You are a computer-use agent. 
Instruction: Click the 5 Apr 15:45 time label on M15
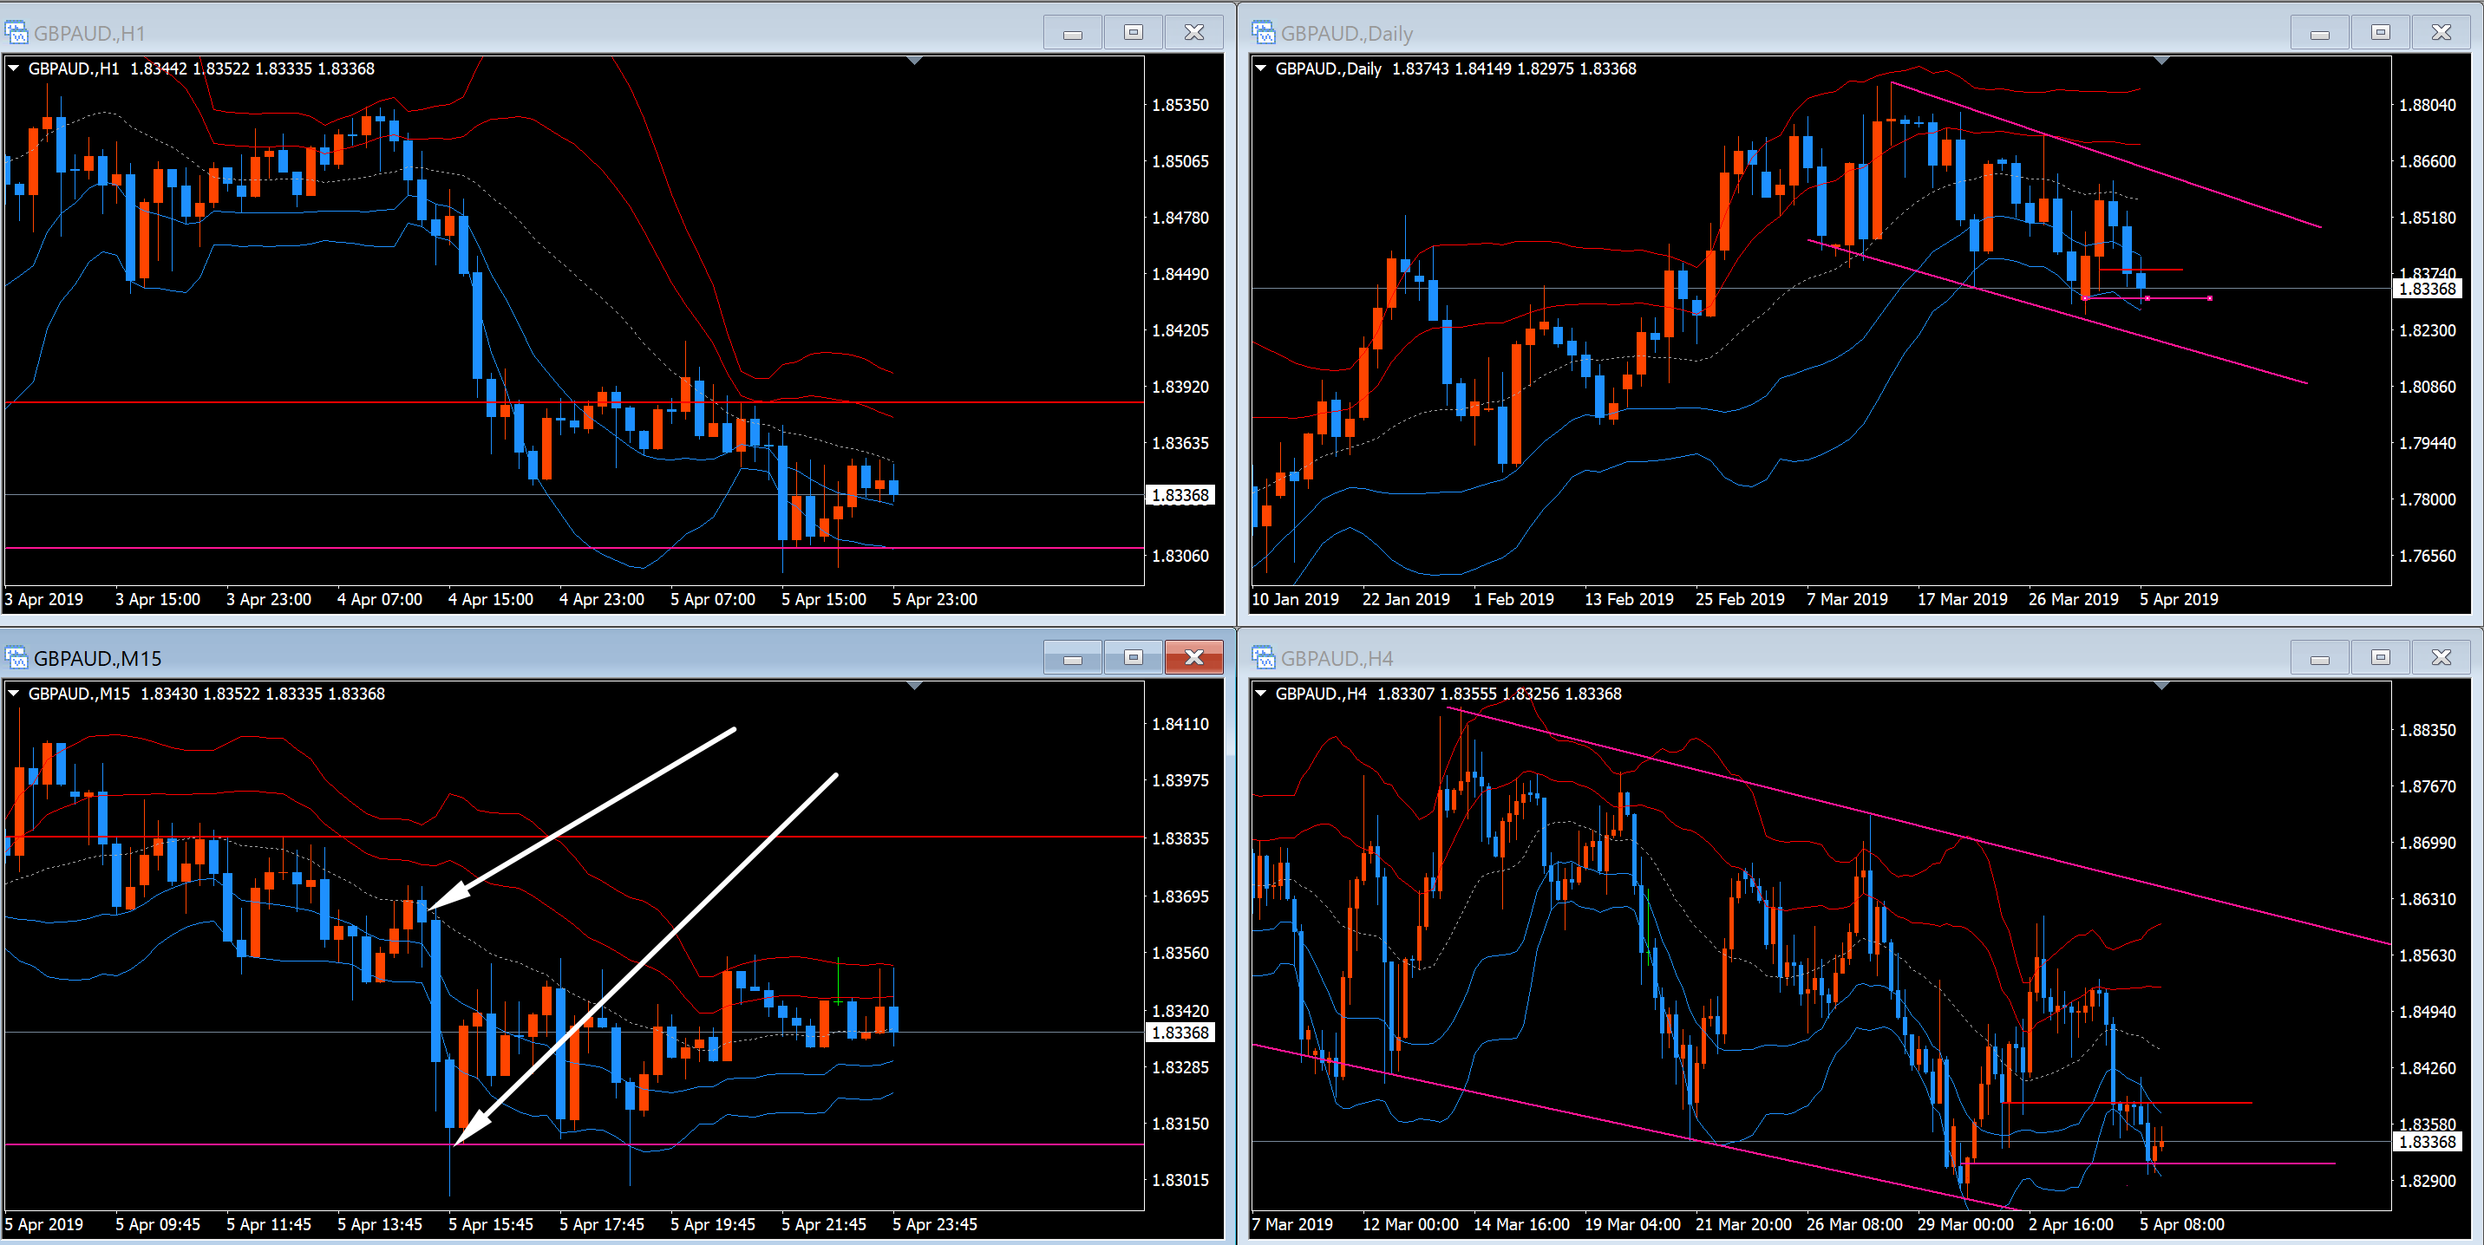490,1224
